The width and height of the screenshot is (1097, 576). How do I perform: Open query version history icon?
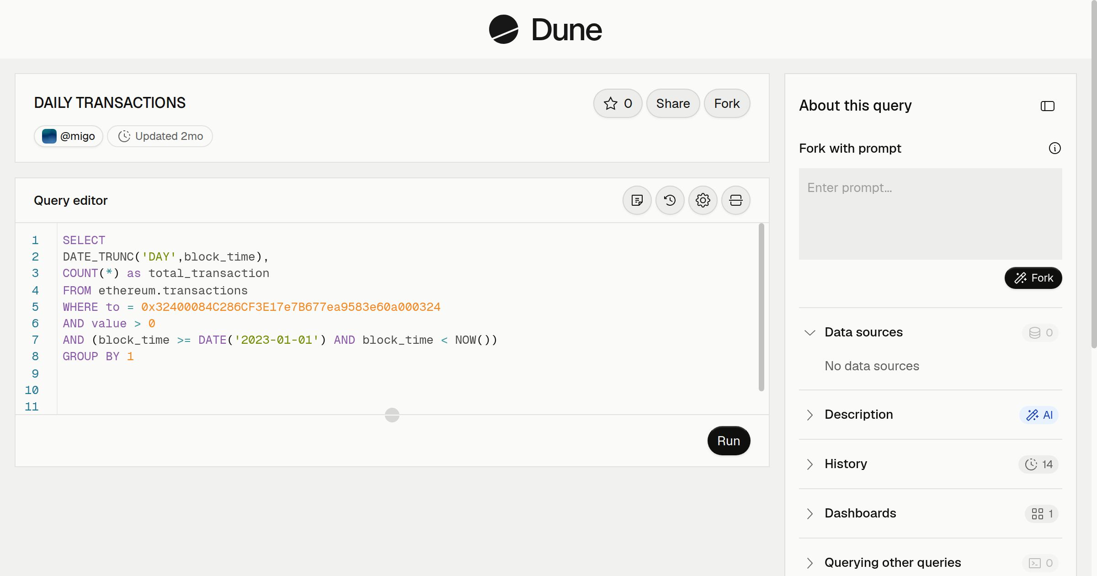pos(670,200)
